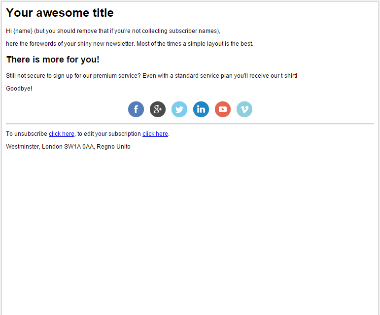
Task: Click the 'There is more for you!' subheading
Action: (53, 60)
